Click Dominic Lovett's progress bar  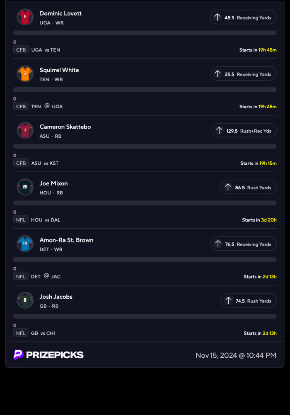(x=145, y=33)
